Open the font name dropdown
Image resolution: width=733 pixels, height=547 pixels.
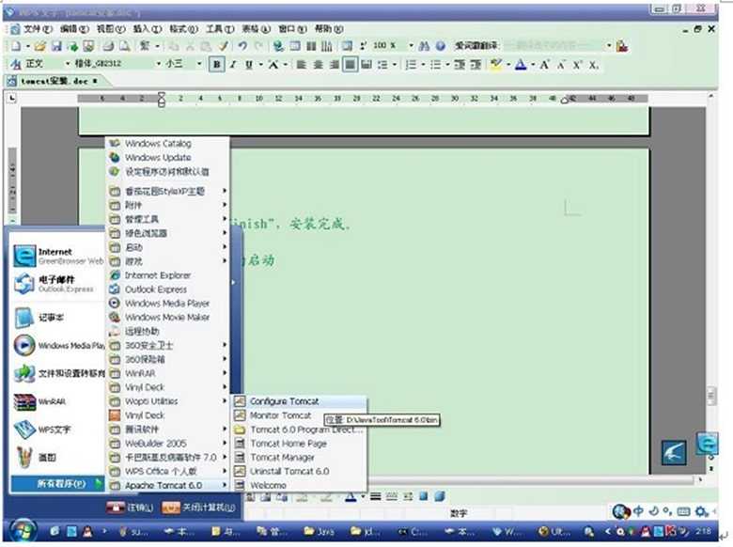(159, 64)
